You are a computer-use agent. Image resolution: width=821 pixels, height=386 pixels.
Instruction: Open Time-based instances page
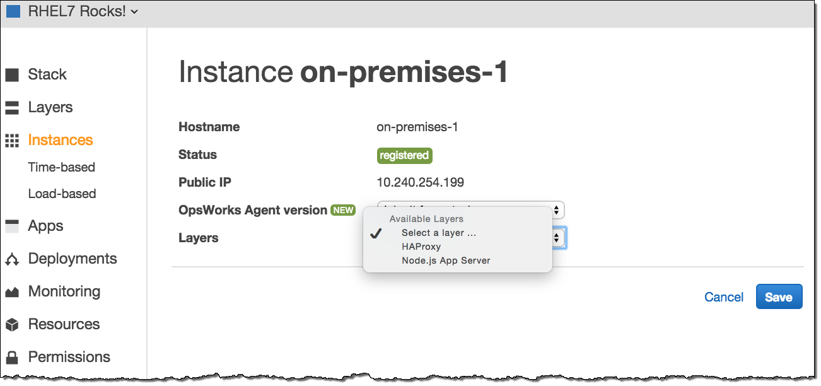pos(62,167)
